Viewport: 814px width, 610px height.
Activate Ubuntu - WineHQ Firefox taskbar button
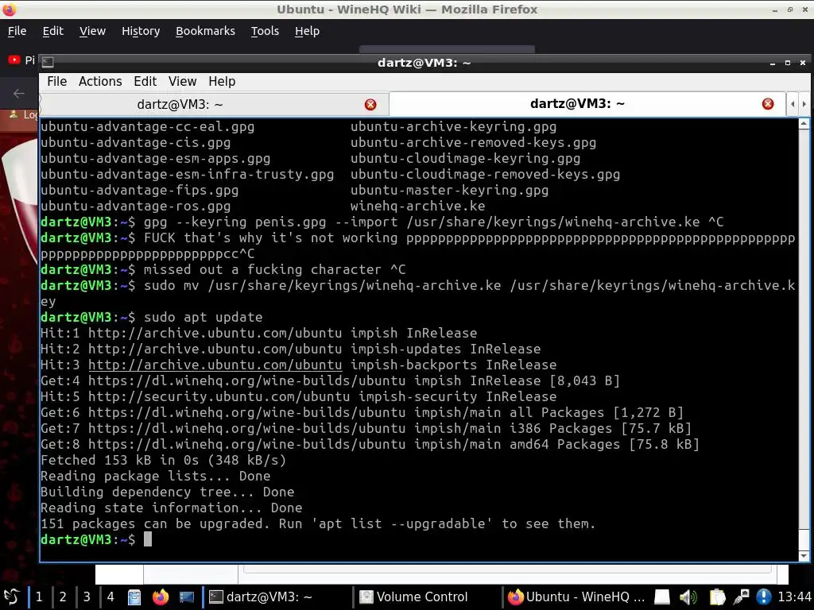click(x=577, y=597)
